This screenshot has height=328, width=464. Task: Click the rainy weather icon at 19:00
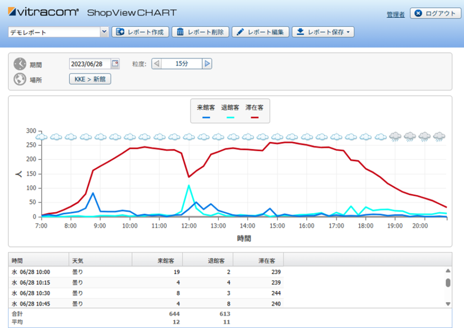point(395,136)
